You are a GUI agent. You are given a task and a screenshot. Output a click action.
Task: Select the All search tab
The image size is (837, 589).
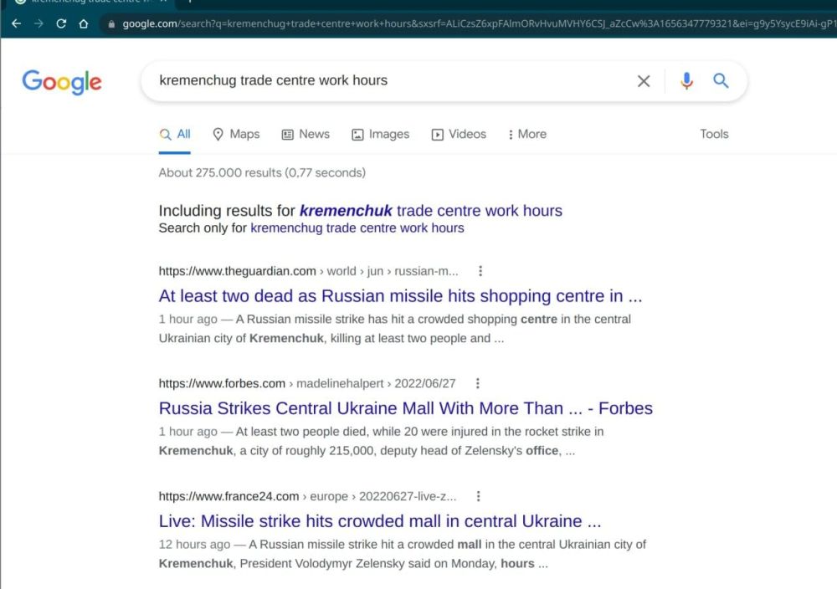pyautogui.click(x=175, y=134)
